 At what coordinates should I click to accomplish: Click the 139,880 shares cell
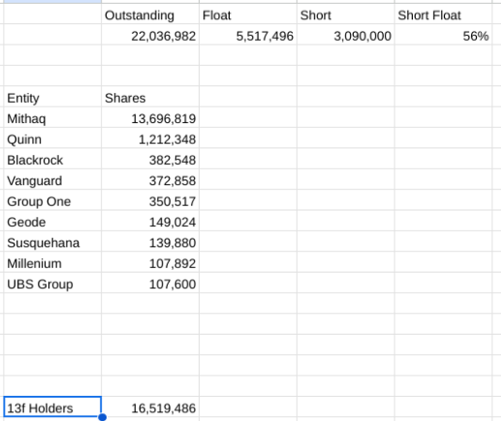[x=150, y=242]
